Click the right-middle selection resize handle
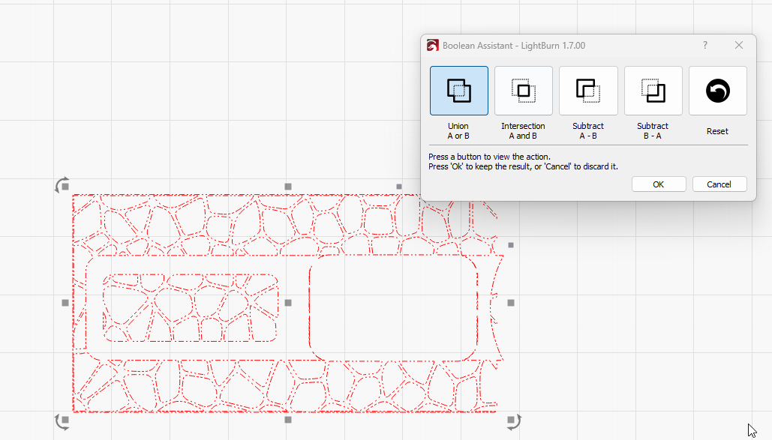772x440 pixels. pyautogui.click(x=511, y=303)
